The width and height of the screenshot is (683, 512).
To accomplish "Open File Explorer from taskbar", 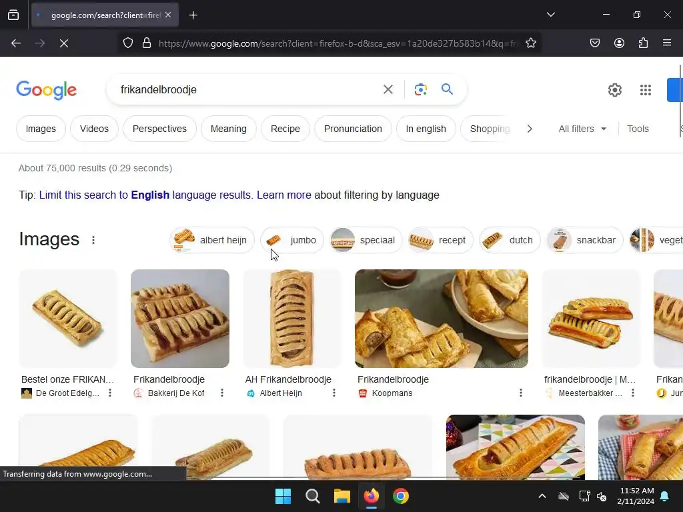I will coord(342,496).
